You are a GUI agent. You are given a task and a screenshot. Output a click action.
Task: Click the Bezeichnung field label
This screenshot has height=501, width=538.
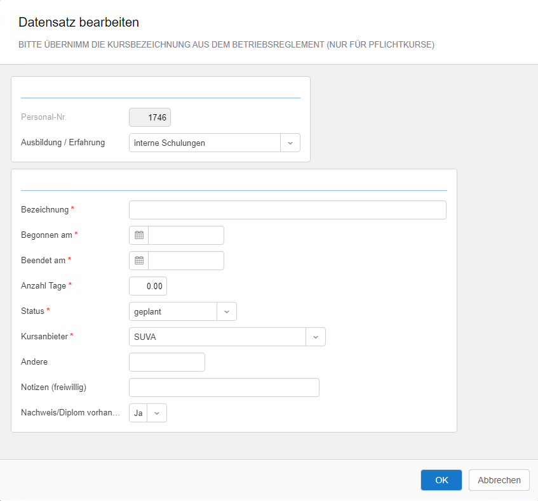click(41, 209)
